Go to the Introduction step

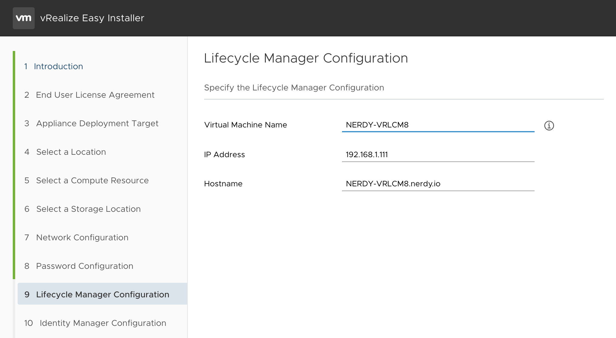(x=53, y=66)
